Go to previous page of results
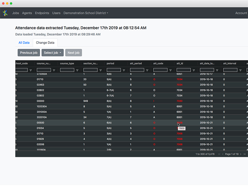 coord(223,154)
